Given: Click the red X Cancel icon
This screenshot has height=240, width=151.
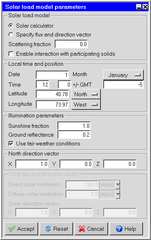Looking at the screenshot, I should pos(82,229).
